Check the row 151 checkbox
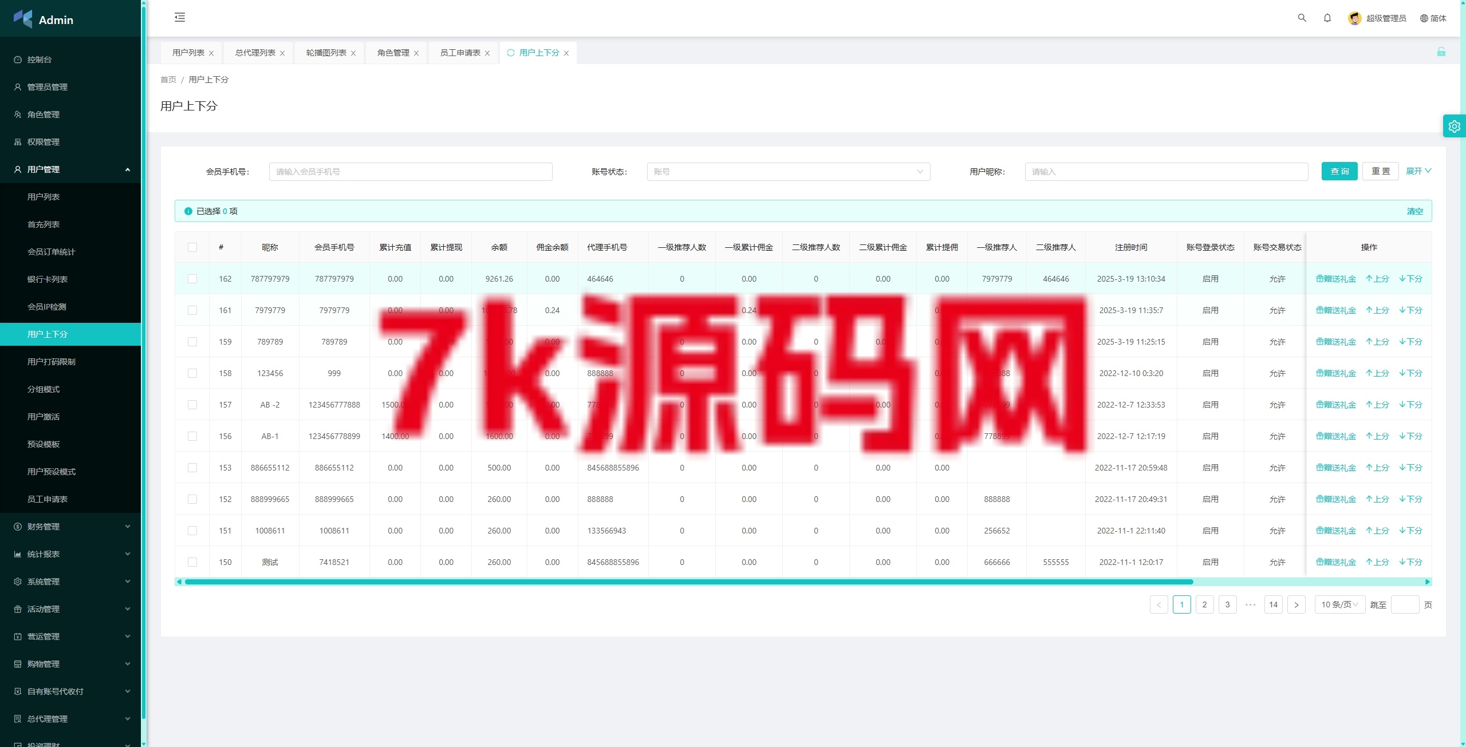This screenshot has height=747, width=1466. click(x=192, y=531)
